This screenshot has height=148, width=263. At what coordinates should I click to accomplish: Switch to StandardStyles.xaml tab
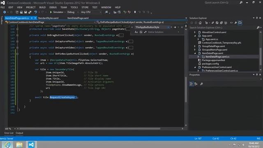(48, 18)
